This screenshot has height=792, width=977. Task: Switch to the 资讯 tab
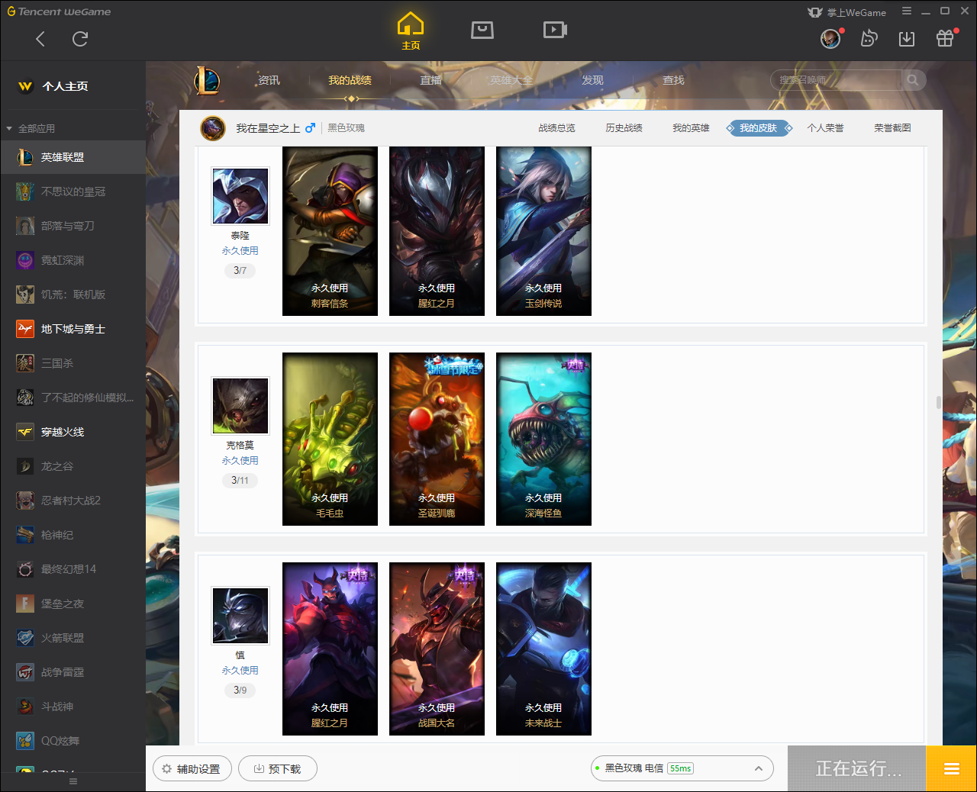point(269,80)
